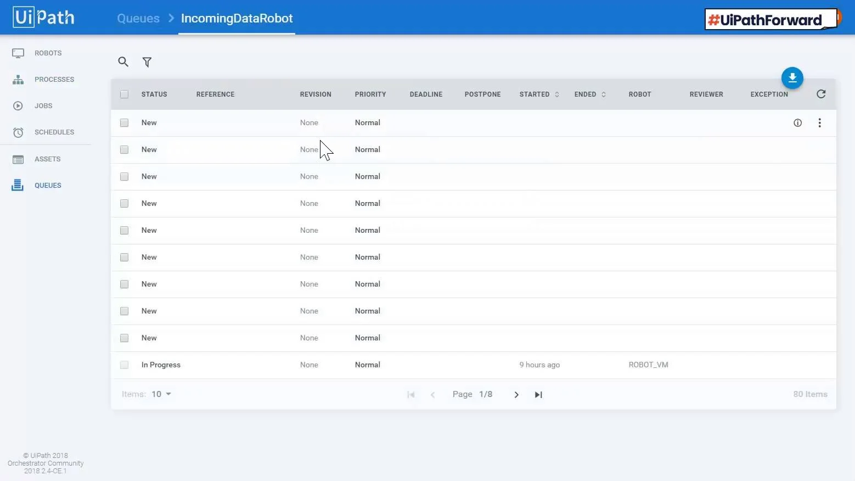Viewport: 855px width, 481px height.
Task: Open the Items per page 10 dropdown
Action: tap(161, 394)
